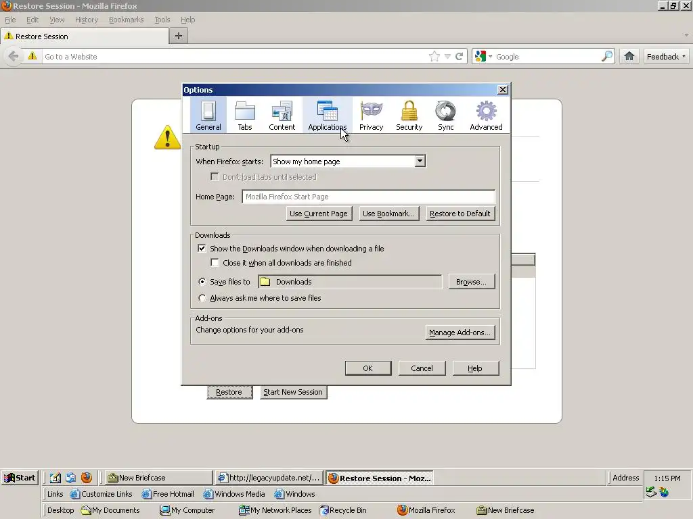Viewport: 693px width, 519px height.
Task: Open the list all tabs arrow
Action: [686, 35]
